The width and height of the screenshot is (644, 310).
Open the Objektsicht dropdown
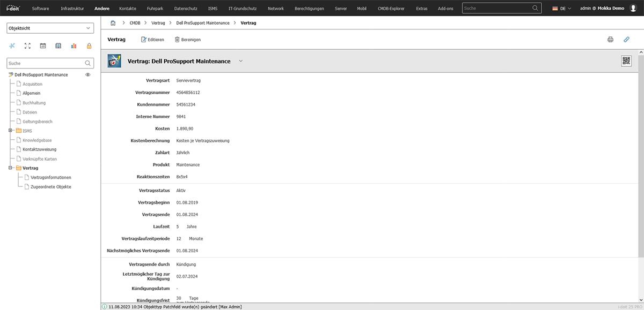50,28
